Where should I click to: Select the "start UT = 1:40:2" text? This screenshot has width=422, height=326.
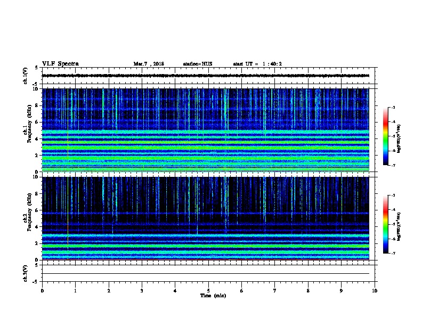(x=257, y=64)
